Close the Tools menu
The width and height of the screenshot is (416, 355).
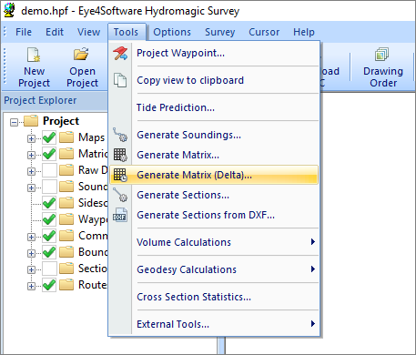[126, 32]
